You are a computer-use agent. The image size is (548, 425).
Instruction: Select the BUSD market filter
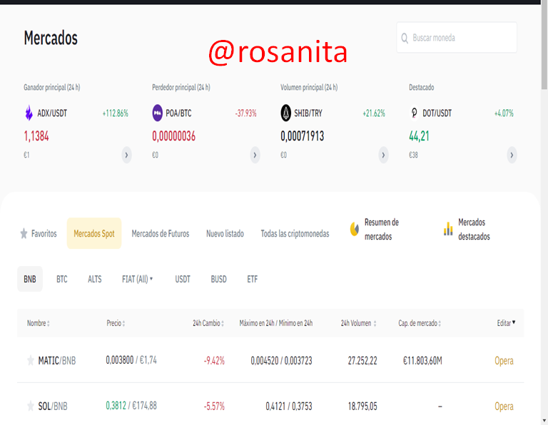[x=219, y=279]
